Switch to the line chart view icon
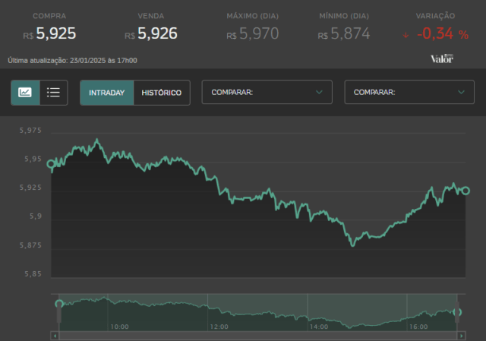Image resolution: width=486 pixels, height=341 pixels. (x=25, y=93)
